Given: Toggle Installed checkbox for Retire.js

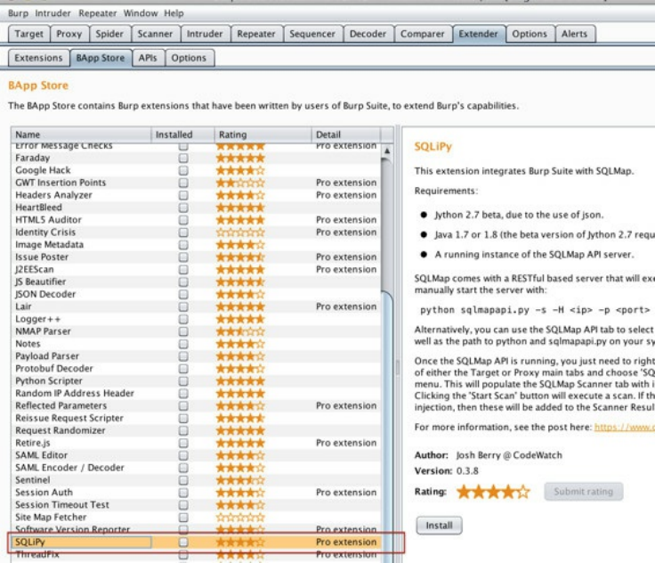Looking at the screenshot, I should [183, 443].
